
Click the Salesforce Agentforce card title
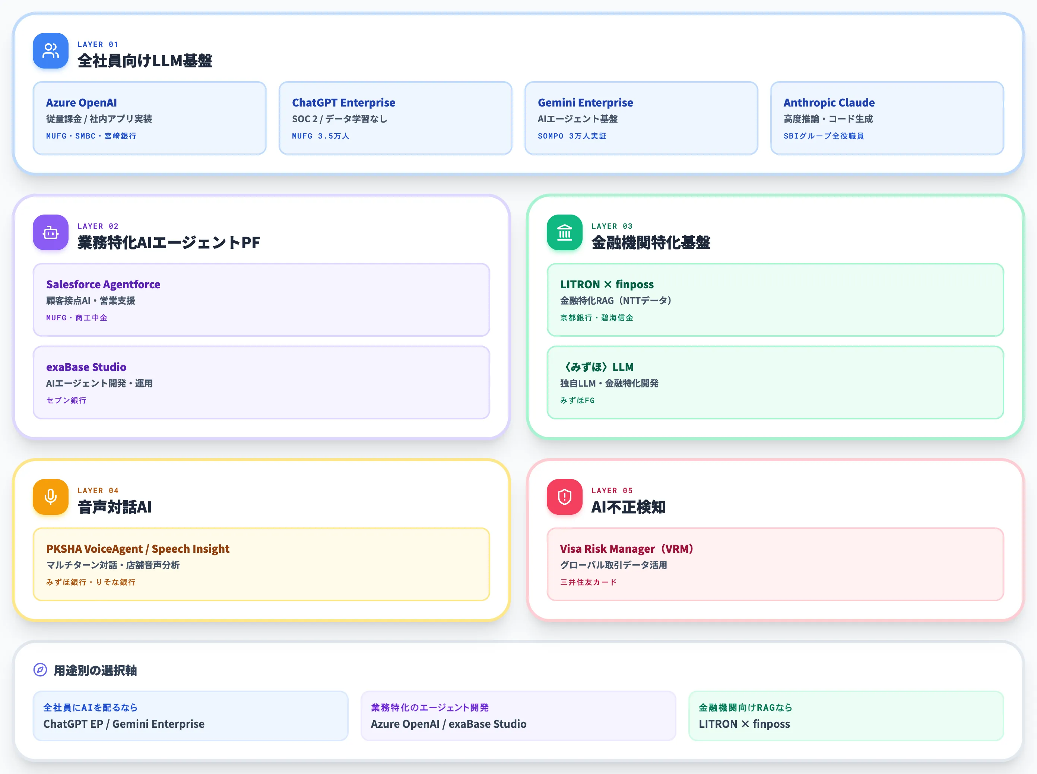[103, 285]
